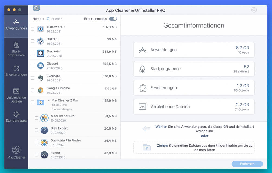Tick the Evernote checkbox
The width and height of the screenshot is (272, 173).
point(33,78)
